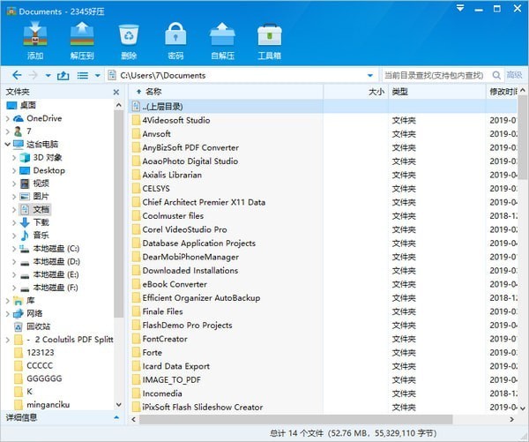The width and height of the screenshot is (529, 442).
Task: Click the 删除 (Delete) recycle icon
Action: (129, 41)
